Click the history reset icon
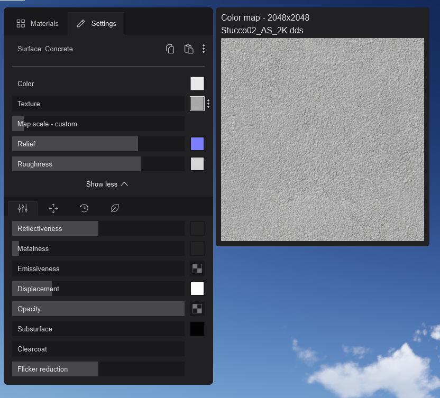 [x=84, y=208]
